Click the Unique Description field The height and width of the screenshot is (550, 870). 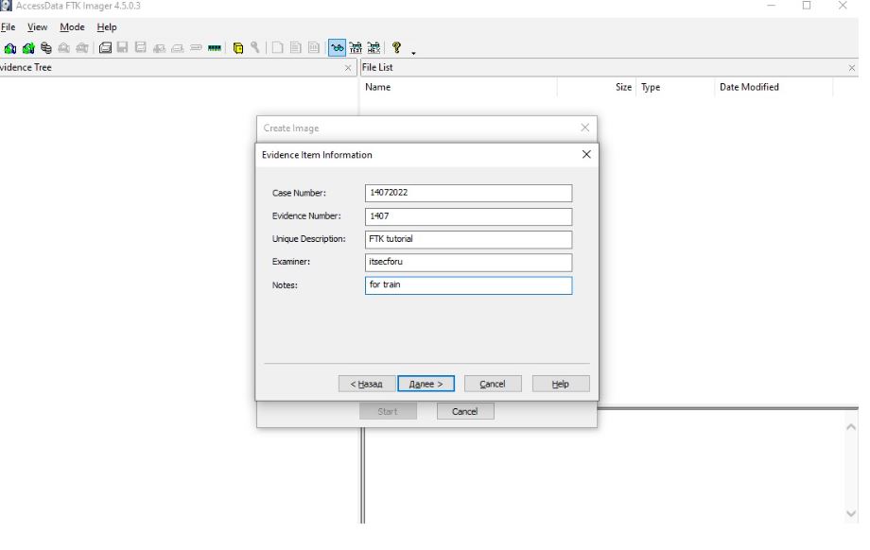coord(468,239)
